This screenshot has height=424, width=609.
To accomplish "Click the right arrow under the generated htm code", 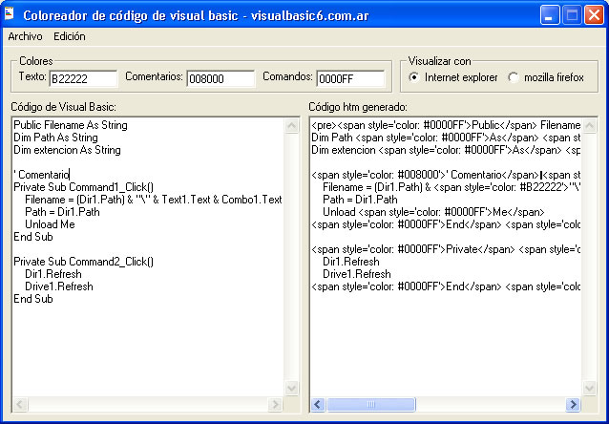I will coord(576,405).
